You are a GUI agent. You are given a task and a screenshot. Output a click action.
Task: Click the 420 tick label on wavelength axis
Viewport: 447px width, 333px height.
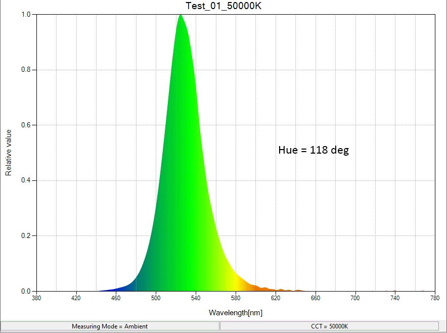76,298
